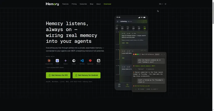Open the Features nav link
Image resolution: width=214 pixels, height=111 pixels.
coord(65,4)
